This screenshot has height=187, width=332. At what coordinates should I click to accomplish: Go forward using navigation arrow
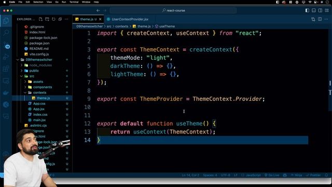(105, 10)
